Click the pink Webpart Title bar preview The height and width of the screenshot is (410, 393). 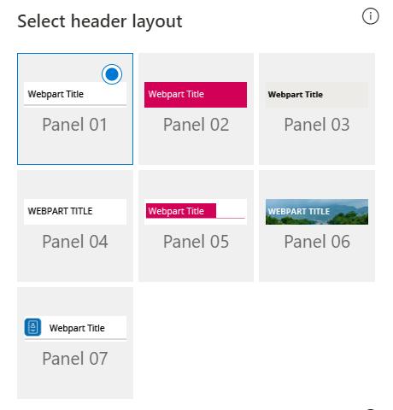pyautogui.click(x=196, y=95)
